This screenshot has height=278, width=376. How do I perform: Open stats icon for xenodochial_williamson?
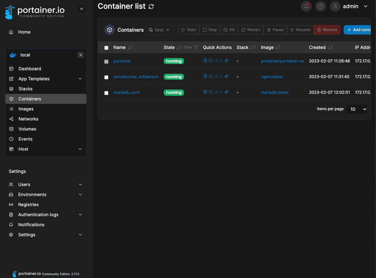click(216, 76)
